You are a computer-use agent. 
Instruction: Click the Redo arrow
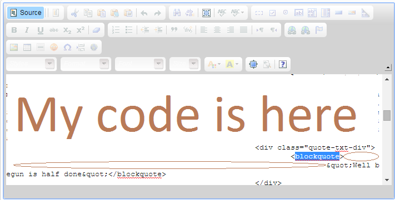[158, 13]
